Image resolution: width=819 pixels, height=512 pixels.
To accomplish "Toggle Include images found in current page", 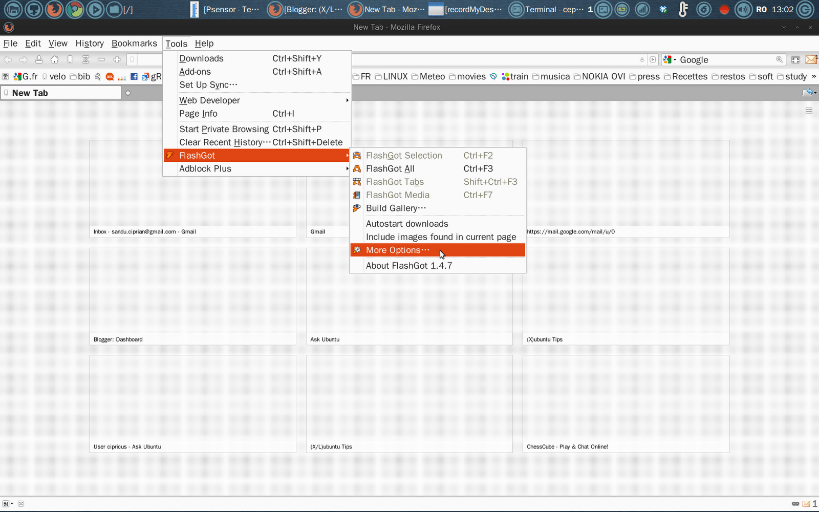I will [438, 237].
